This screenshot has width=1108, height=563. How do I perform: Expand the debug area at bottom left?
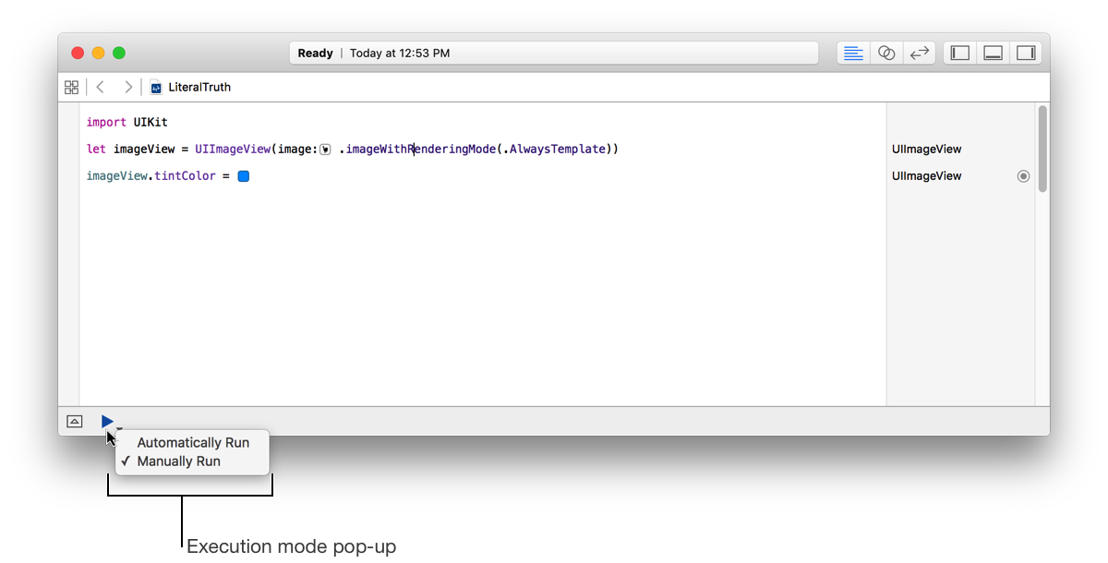[75, 422]
